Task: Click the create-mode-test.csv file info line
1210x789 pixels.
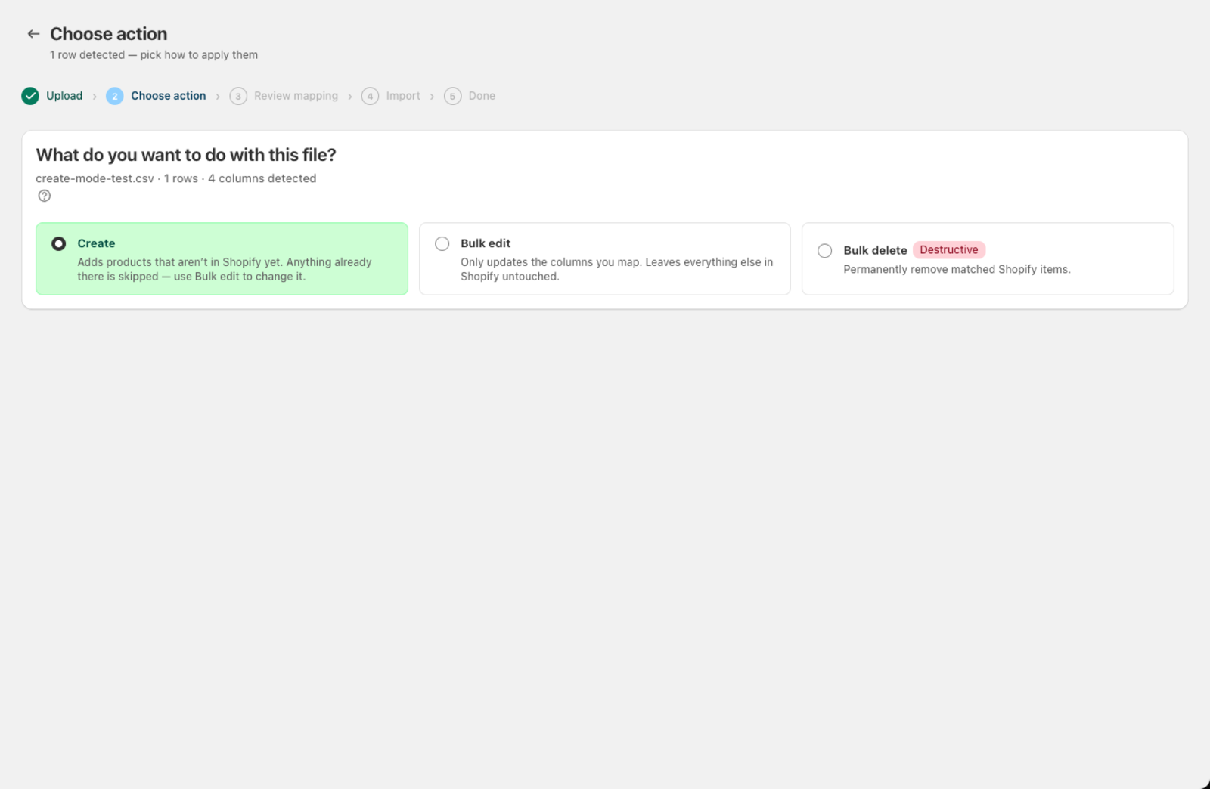Action: [x=175, y=178]
